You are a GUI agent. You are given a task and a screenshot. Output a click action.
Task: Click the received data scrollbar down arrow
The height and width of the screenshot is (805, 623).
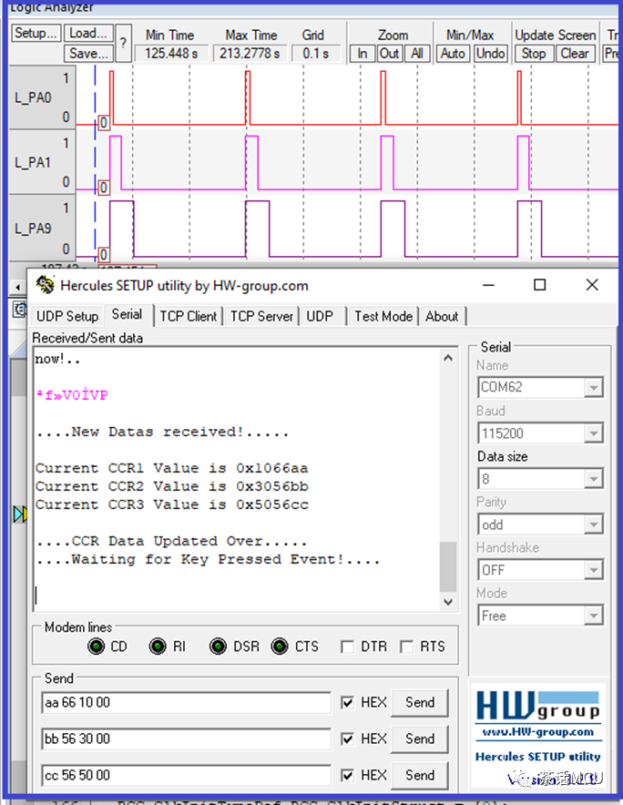click(x=448, y=602)
